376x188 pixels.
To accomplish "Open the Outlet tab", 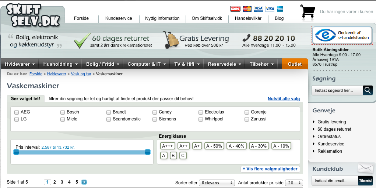I will [x=295, y=64].
